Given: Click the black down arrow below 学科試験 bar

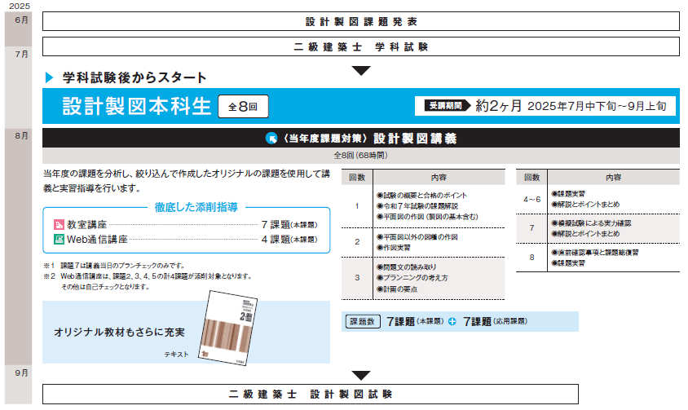Looking at the screenshot, I should pos(360,70).
